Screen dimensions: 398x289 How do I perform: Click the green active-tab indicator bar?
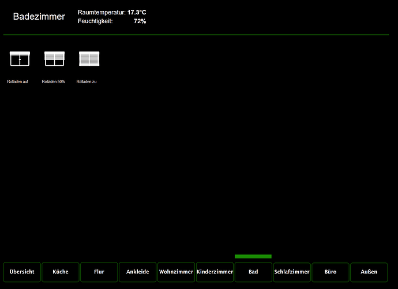[253, 256]
